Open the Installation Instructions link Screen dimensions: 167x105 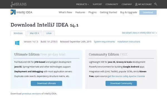(129, 42)
